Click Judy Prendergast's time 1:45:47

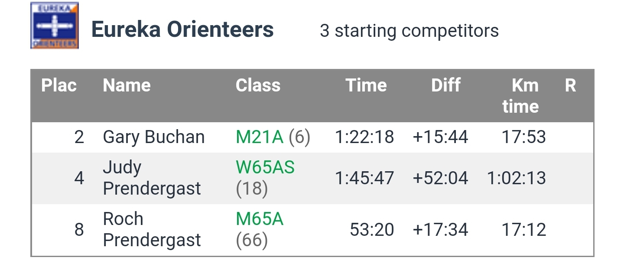point(364,178)
